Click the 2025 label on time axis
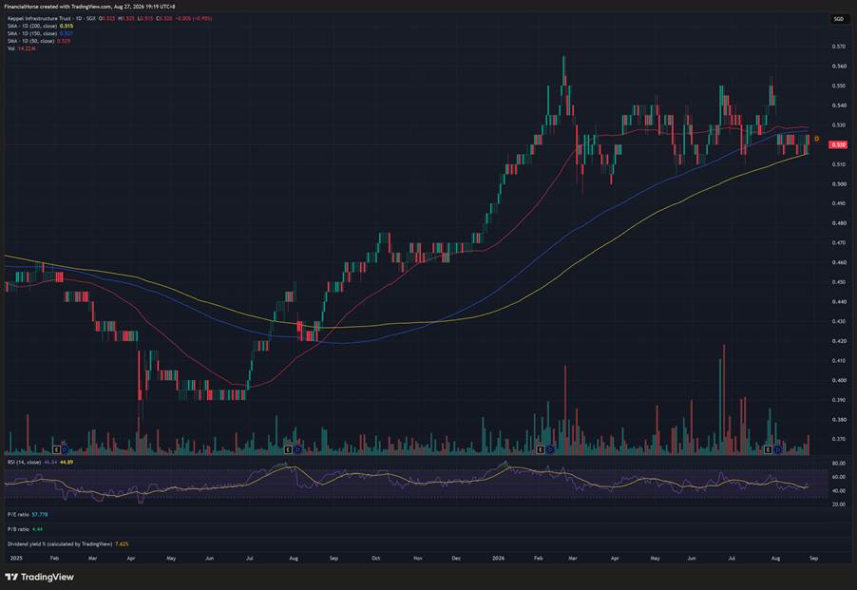Screen dimensions: 857x590 tap(16, 559)
